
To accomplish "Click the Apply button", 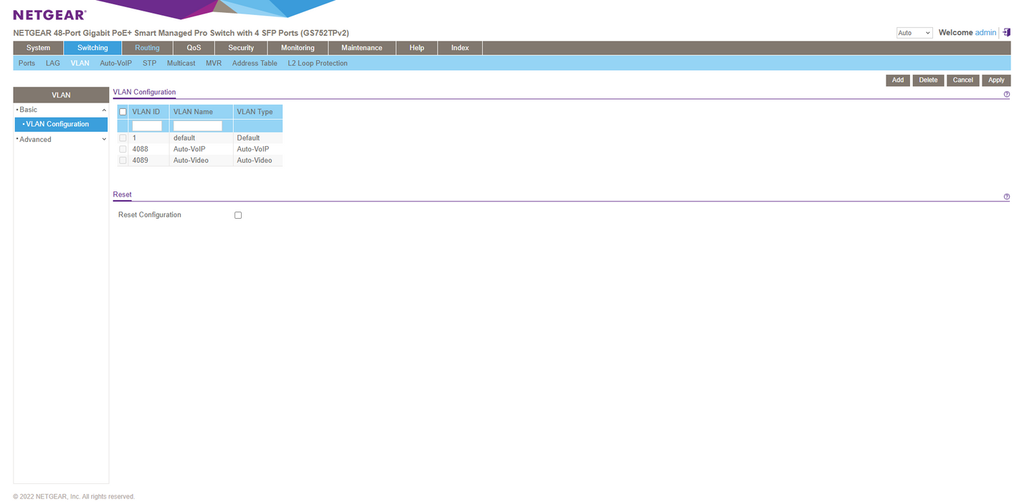I will (x=996, y=80).
